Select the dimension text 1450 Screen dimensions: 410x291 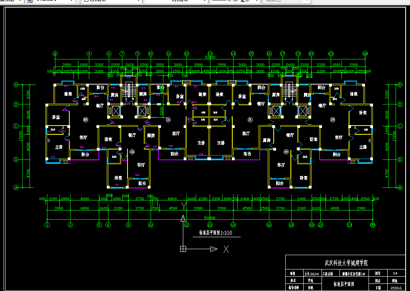click(x=206, y=71)
